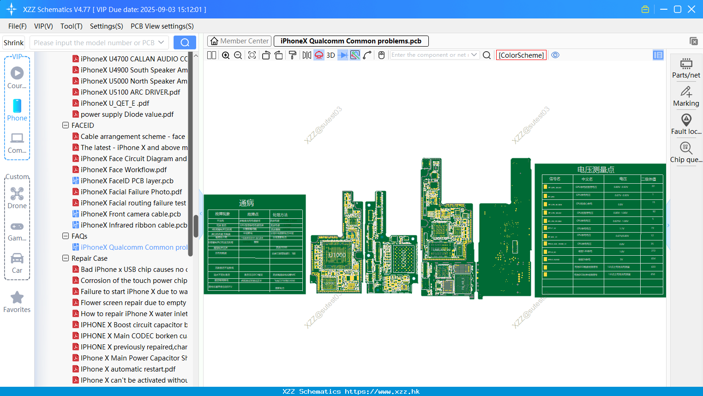Switch to 3D view
The height and width of the screenshot is (396, 703).
point(330,55)
